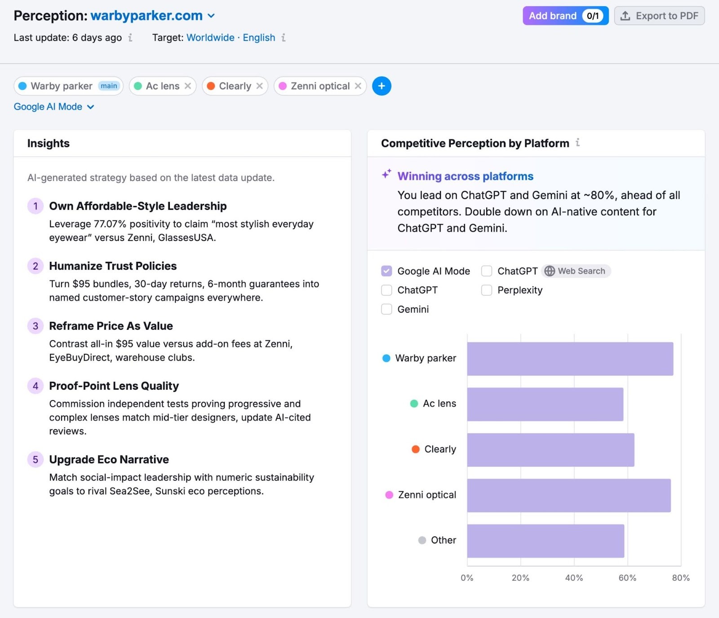Viewport: 719px width, 618px height.
Task: Expand the warbyparker.com domain selector
Action: [211, 15]
